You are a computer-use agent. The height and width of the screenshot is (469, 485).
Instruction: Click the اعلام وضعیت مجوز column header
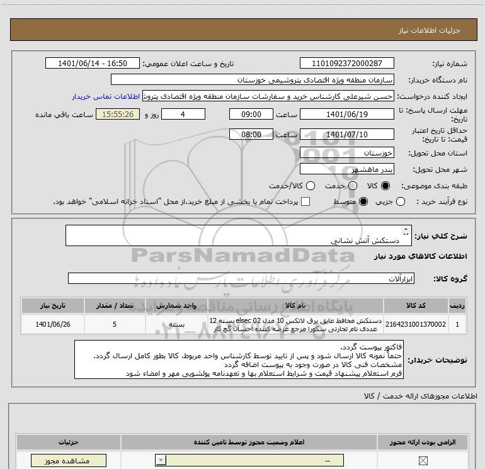point(249,442)
